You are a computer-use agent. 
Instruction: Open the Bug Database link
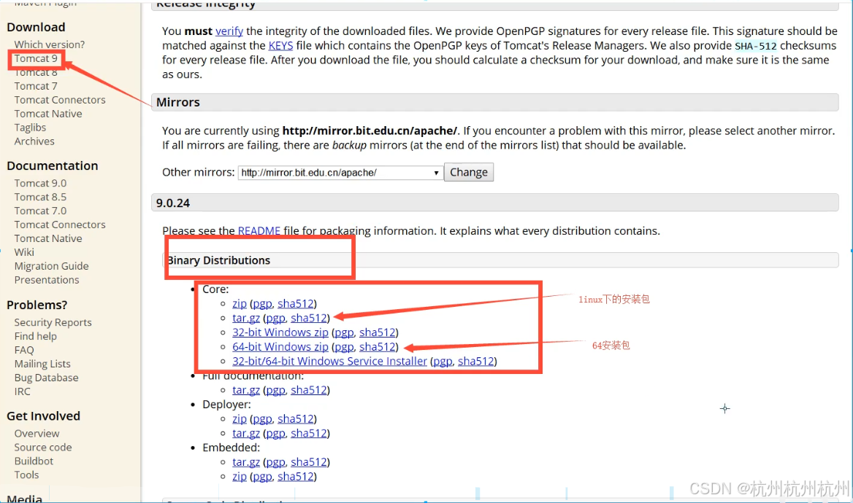(x=46, y=378)
